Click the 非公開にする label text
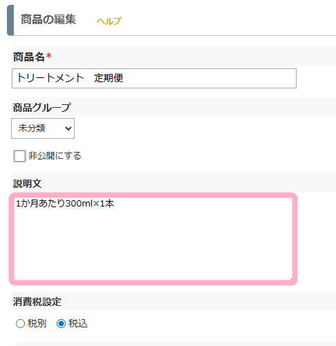This screenshot has width=336, height=346. [55, 156]
